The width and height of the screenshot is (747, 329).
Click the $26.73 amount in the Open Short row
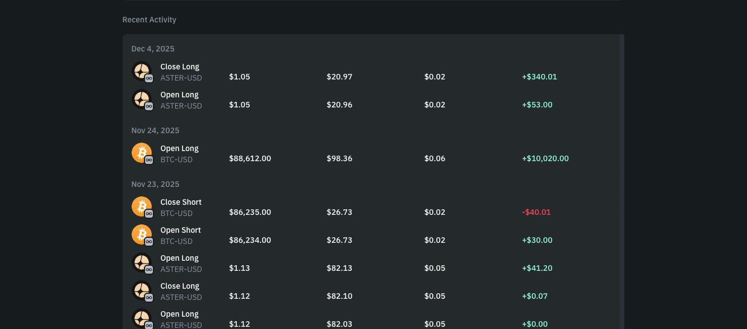[x=339, y=240]
